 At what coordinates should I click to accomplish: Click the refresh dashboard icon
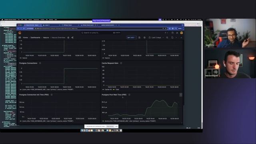tap(172, 38)
